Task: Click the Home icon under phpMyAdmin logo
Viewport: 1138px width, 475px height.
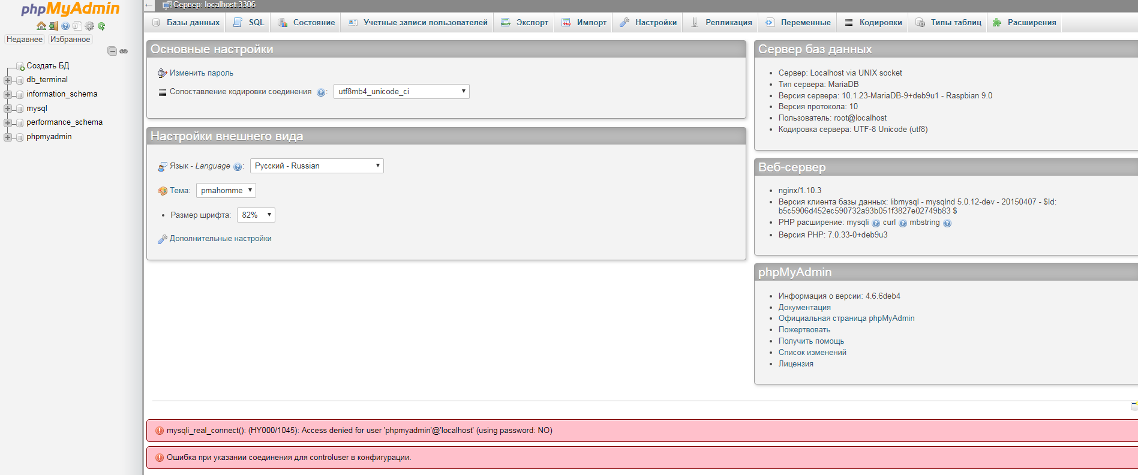Action: [41, 26]
